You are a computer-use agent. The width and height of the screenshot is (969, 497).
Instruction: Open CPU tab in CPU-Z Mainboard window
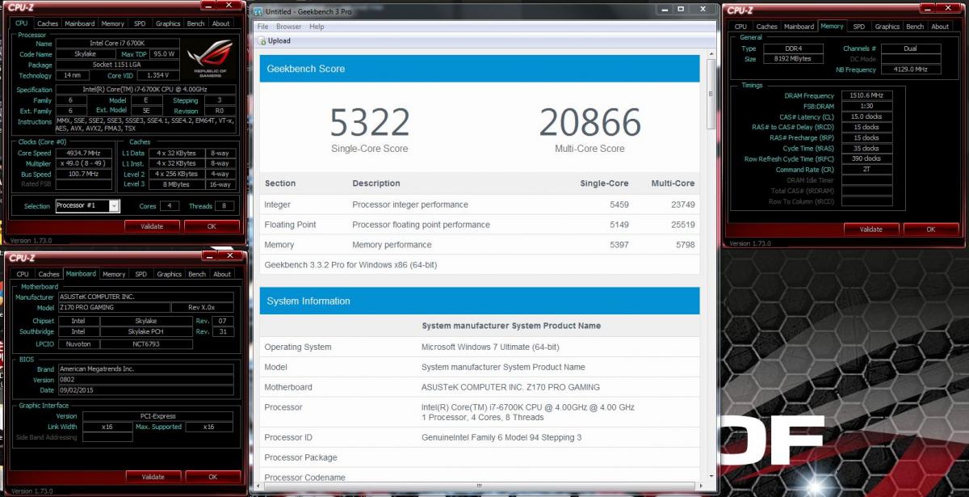click(23, 274)
